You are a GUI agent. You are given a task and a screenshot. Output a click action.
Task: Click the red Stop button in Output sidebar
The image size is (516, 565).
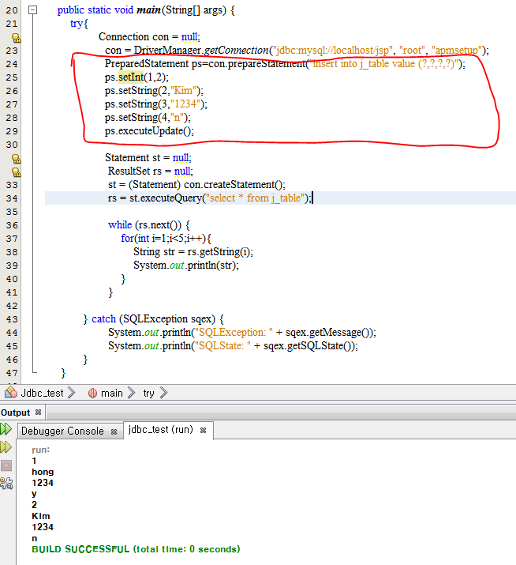coord(6,465)
